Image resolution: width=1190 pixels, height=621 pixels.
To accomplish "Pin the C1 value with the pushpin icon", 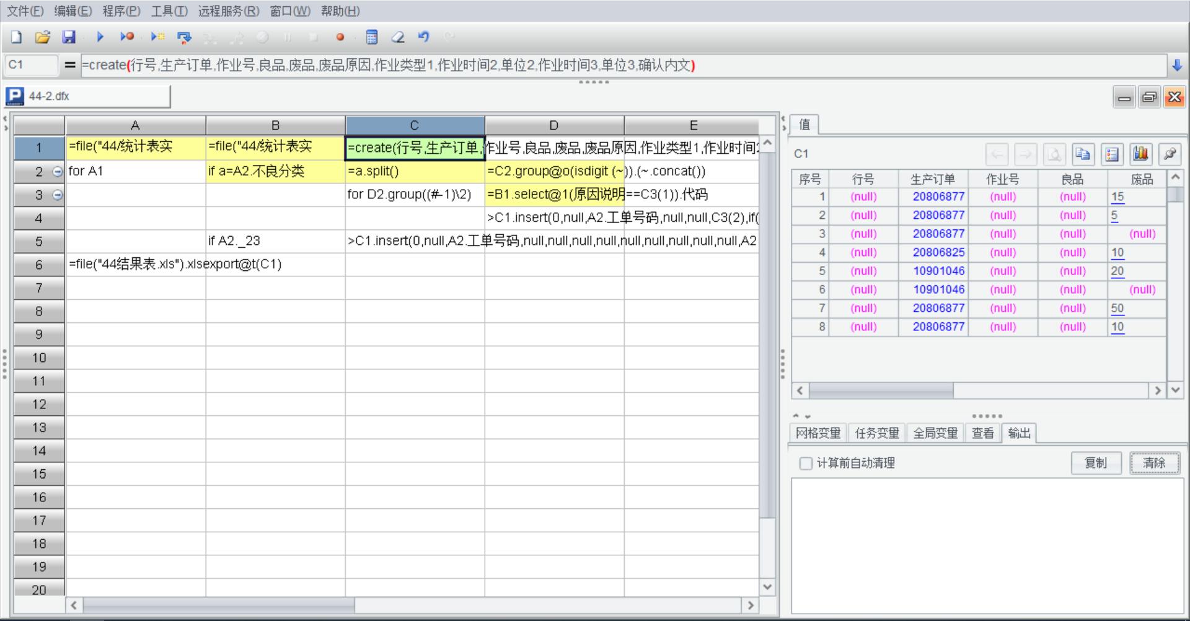I will tap(1170, 154).
